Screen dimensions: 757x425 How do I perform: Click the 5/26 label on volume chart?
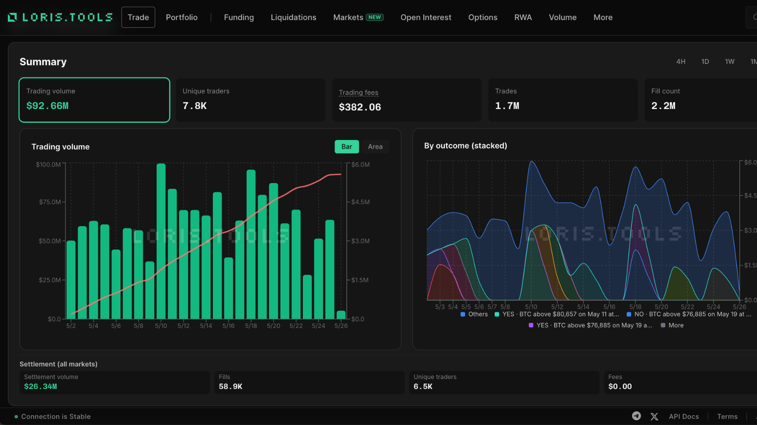(341, 326)
